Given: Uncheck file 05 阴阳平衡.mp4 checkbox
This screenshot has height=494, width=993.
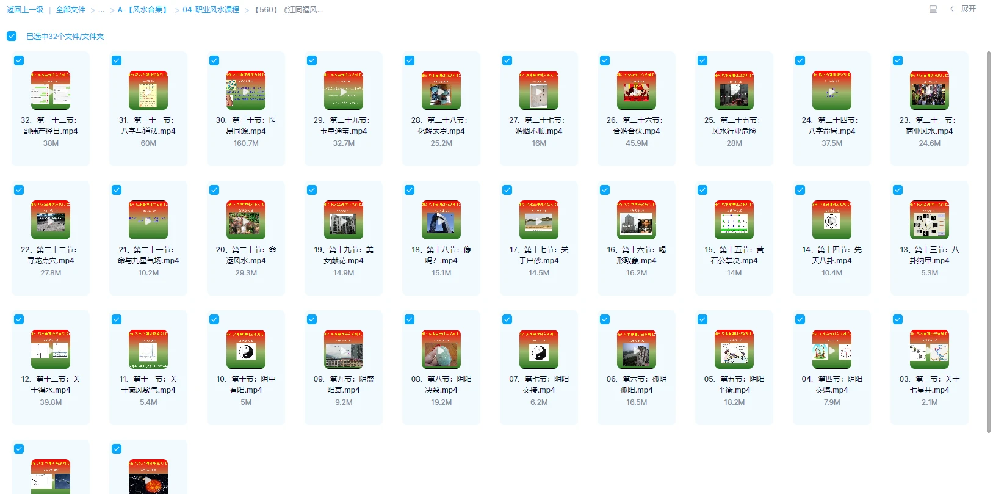Looking at the screenshot, I should coord(702,319).
